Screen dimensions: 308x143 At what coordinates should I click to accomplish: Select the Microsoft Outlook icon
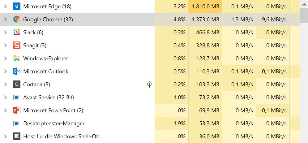coord(17,71)
